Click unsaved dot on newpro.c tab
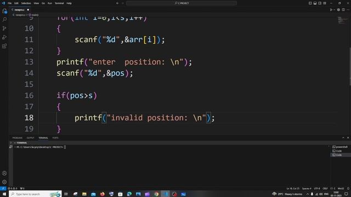Image resolution: width=351 pixels, height=197 pixels. click(x=28, y=10)
